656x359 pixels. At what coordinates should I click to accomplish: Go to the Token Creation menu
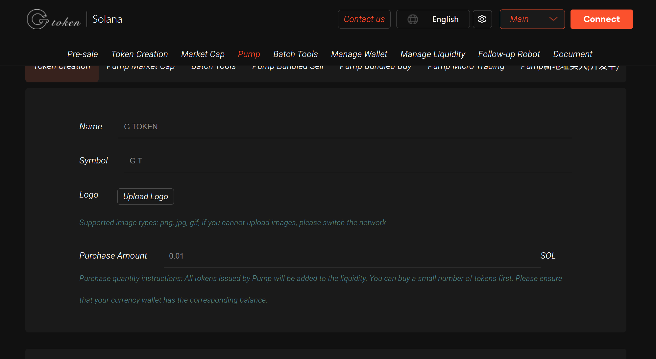click(x=139, y=54)
